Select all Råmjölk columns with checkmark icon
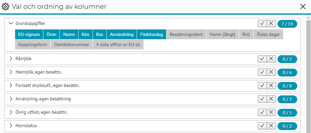The width and height of the screenshot is (311, 133). click(262, 59)
